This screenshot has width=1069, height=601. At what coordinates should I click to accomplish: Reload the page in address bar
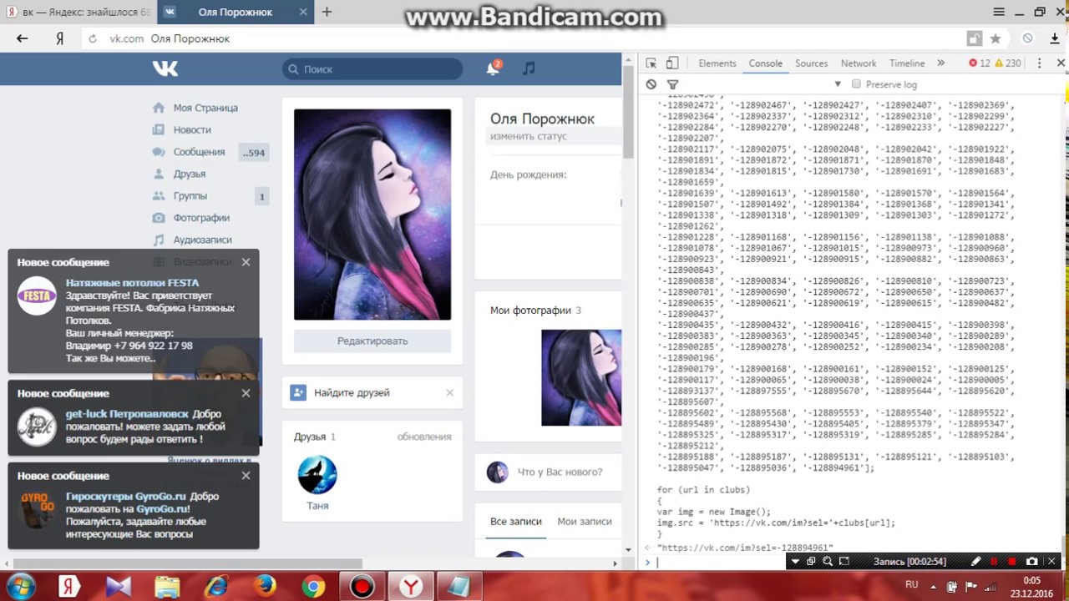click(x=93, y=38)
